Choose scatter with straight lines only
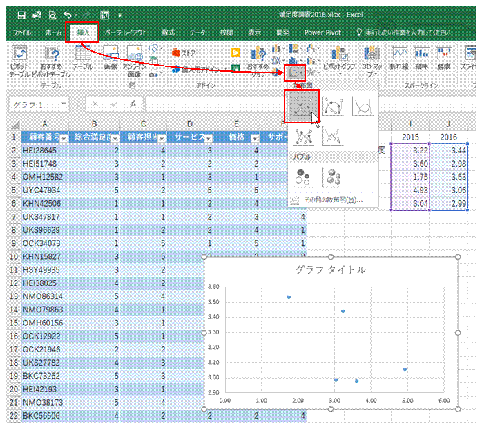Image resolution: width=482 pixels, height=427 pixels. [x=333, y=136]
